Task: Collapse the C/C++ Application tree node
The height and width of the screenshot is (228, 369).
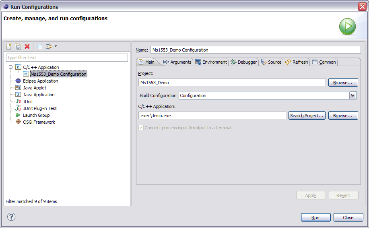Action: point(10,67)
